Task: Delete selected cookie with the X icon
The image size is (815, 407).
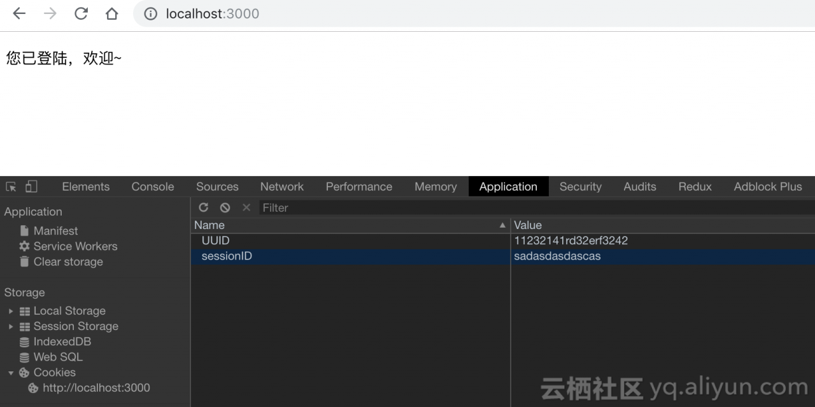Action: [246, 207]
